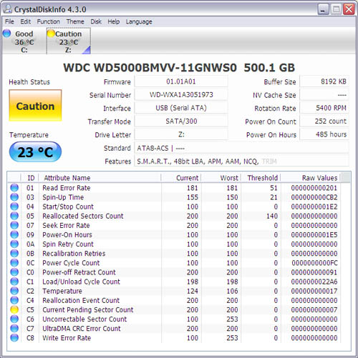Click the Worst column header

tap(221, 178)
